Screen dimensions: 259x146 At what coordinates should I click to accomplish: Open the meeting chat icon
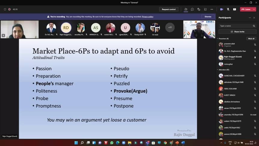click(x=192, y=9)
